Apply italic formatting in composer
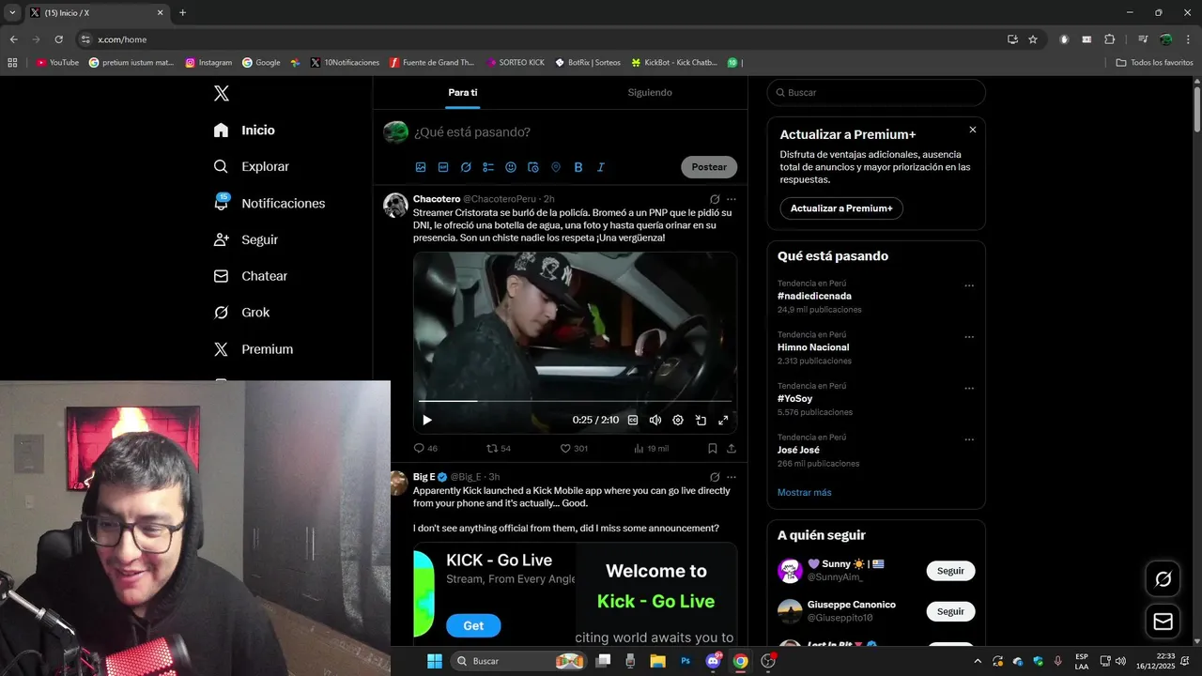The width and height of the screenshot is (1202, 676). click(601, 167)
